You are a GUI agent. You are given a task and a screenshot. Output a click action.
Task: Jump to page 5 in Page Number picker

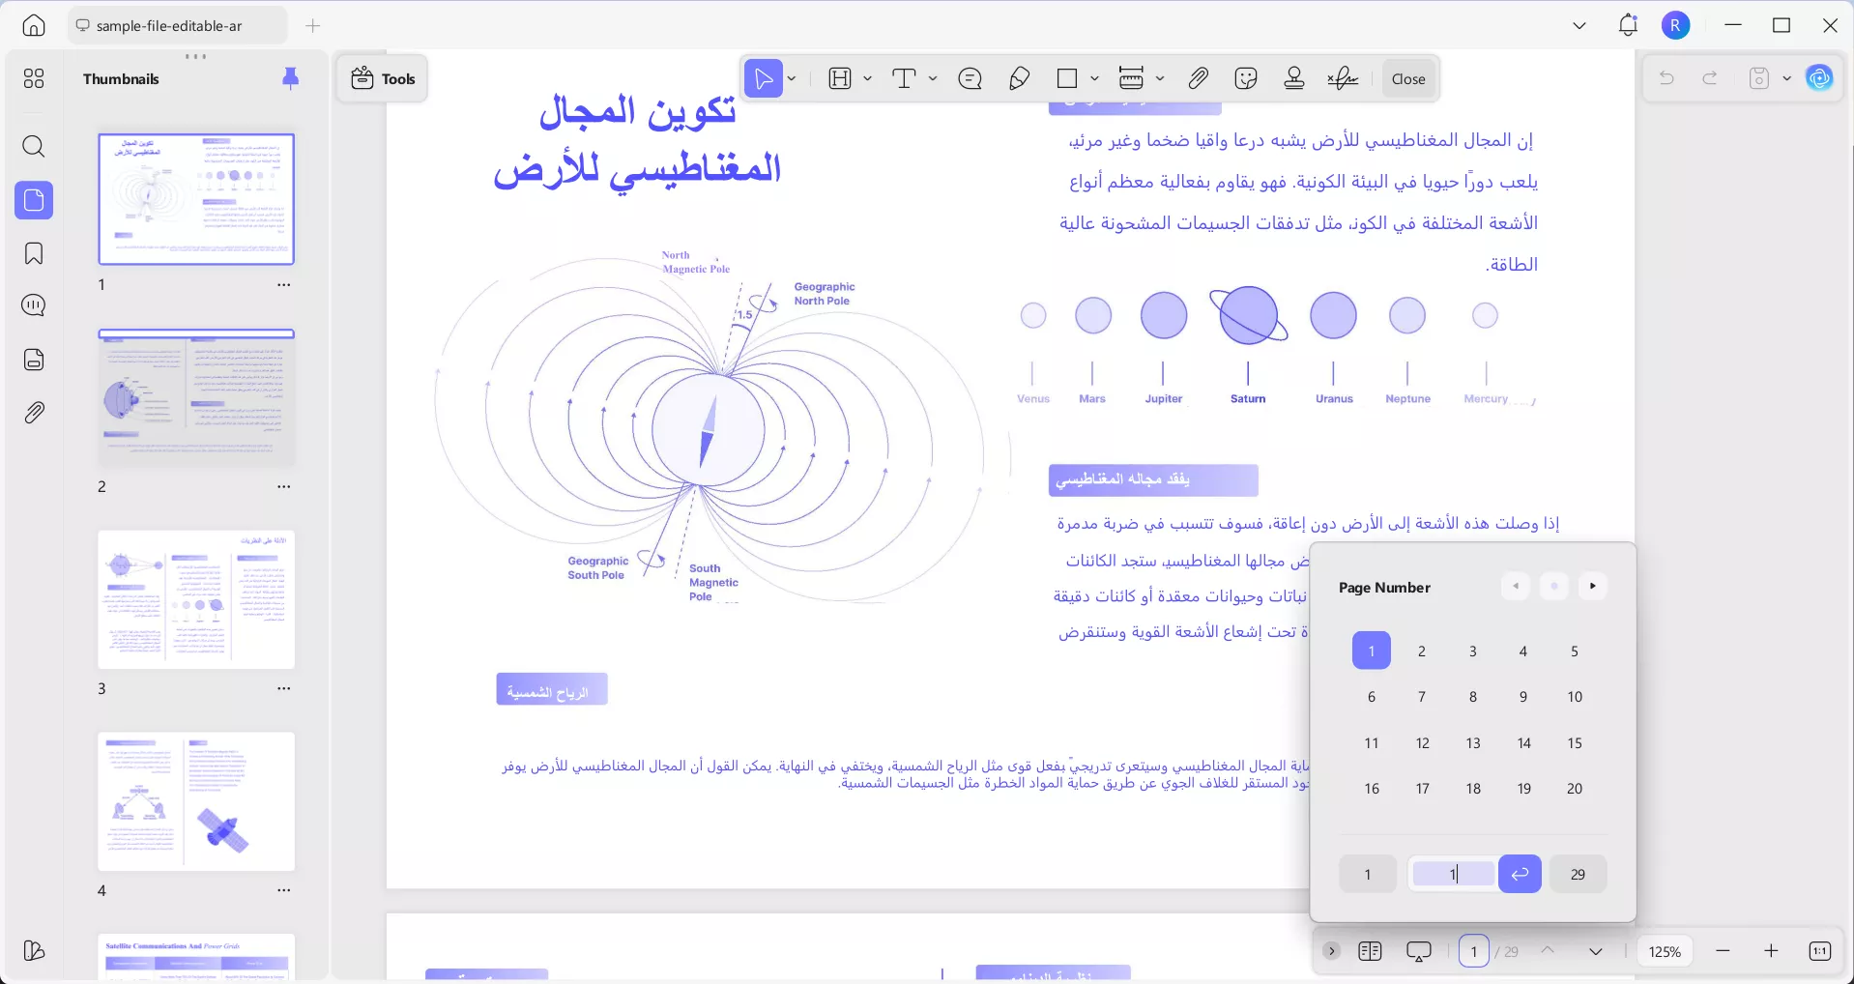coord(1574,651)
